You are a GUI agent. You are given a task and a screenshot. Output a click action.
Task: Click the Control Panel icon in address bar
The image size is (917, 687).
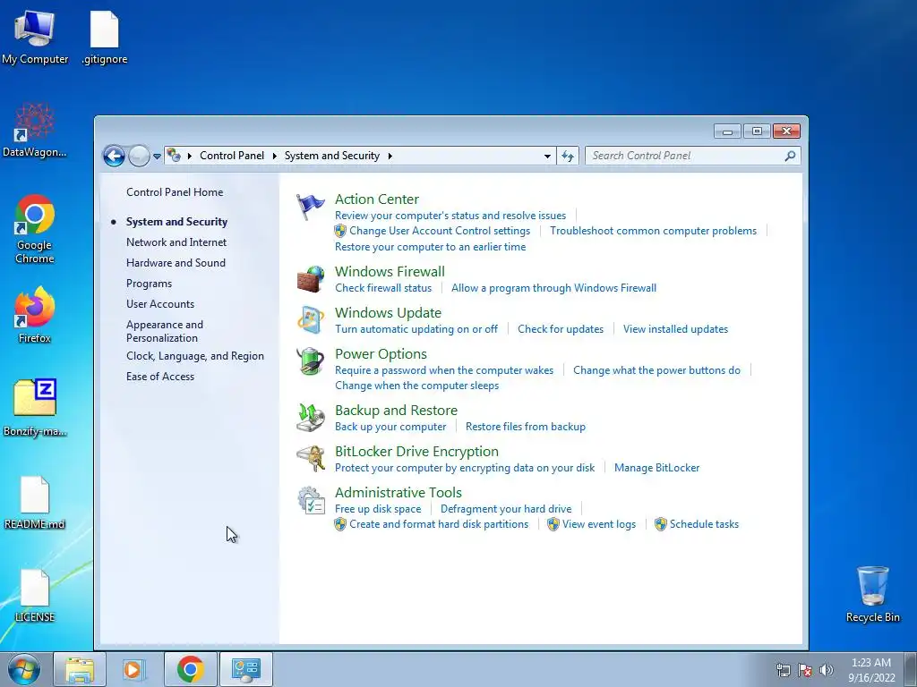(174, 156)
